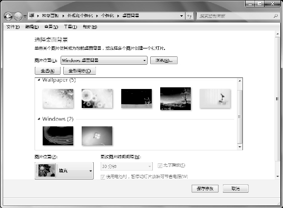This screenshot has width=283, height=208.
Task: Pick the sunset tree silhouette wallpaper
Action: click(175, 98)
